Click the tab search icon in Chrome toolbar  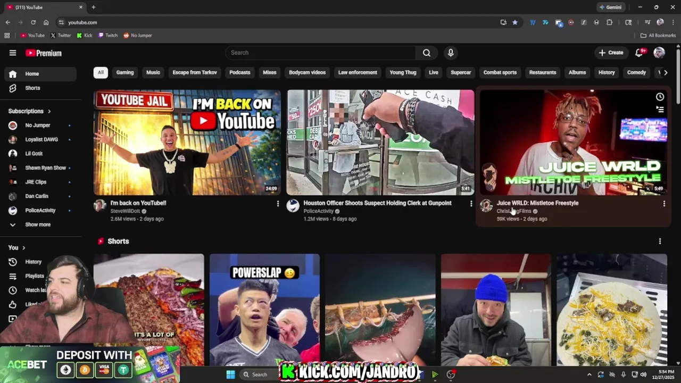click(x=628, y=22)
